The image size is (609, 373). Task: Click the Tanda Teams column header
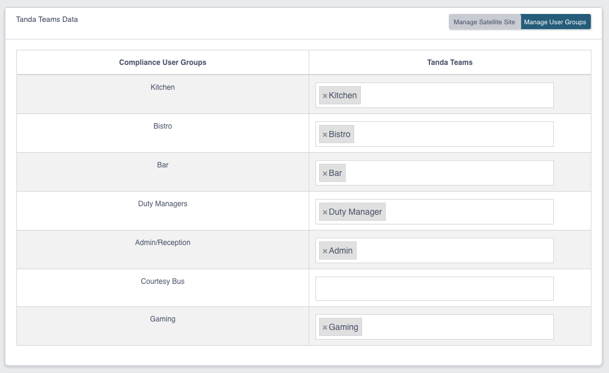pyautogui.click(x=449, y=62)
